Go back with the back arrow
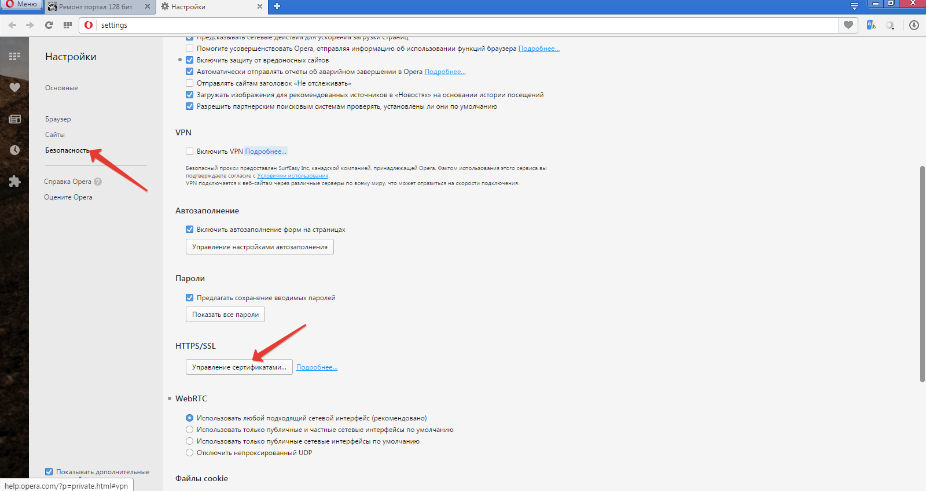The width and height of the screenshot is (926, 491). point(13,25)
